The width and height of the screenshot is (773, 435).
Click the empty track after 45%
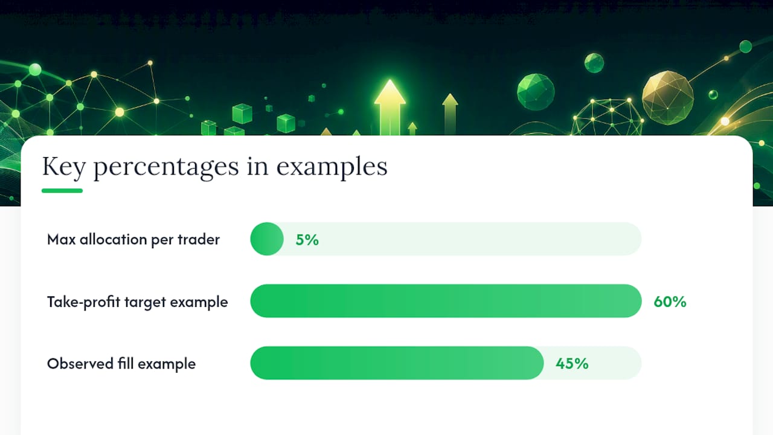click(x=616, y=363)
